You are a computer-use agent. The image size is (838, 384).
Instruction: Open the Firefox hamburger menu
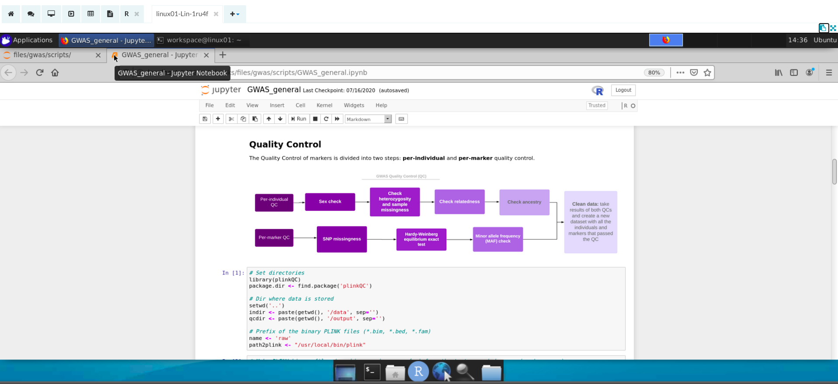click(x=829, y=72)
